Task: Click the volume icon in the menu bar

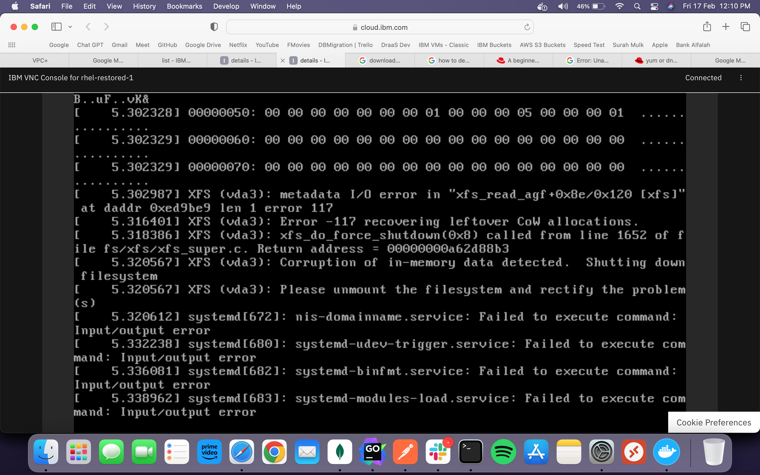Action: pyautogui.click(x=563, y=6)
